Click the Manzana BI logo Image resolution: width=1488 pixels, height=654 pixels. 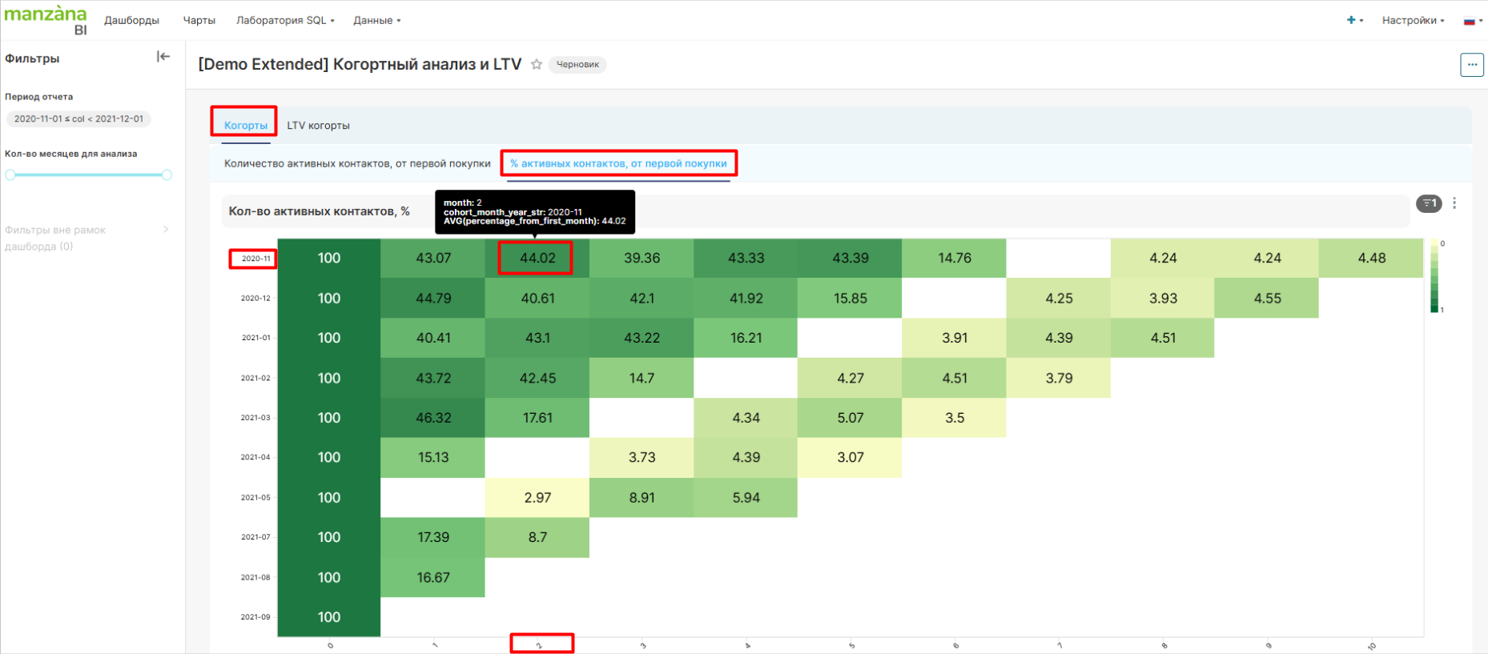pos(46,19)
